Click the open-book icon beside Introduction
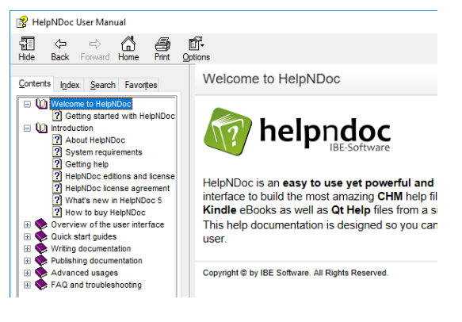Viewport: 462px width, 322px height. point(41,128)
